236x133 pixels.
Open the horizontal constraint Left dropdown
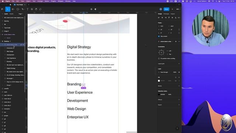pyautogui.click(x=170, y=51)
